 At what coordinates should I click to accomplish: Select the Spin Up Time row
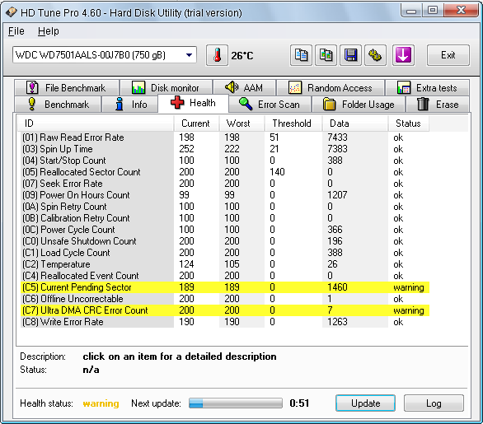click(225, 149)
